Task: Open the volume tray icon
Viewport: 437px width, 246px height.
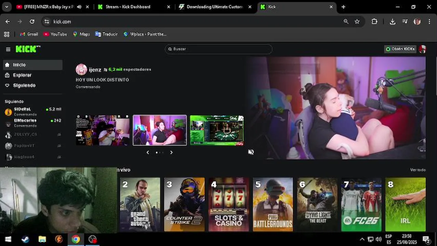Action: coord(379,240)
